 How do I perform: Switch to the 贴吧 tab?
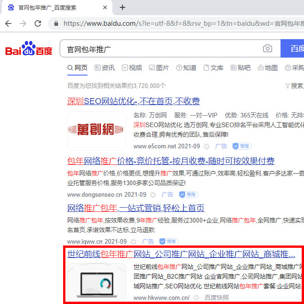coord(240,68)
